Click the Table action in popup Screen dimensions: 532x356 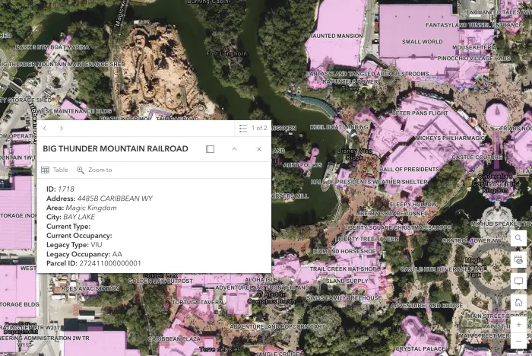[x=55, y=170]
